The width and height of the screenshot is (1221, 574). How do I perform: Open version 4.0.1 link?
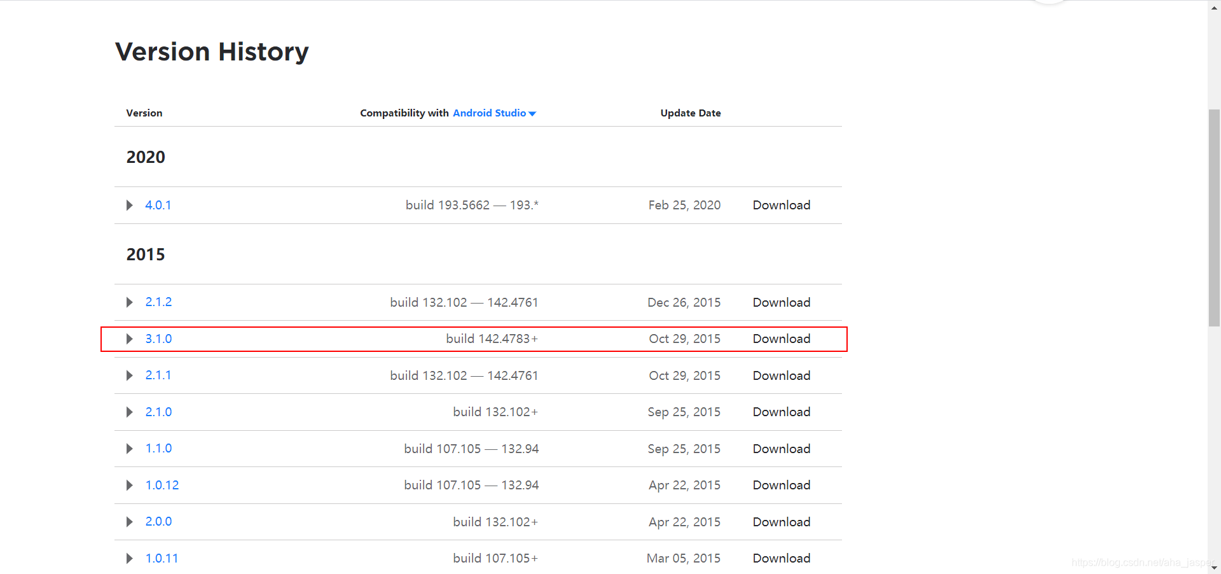pyautogui.click(x=158, y=205)
